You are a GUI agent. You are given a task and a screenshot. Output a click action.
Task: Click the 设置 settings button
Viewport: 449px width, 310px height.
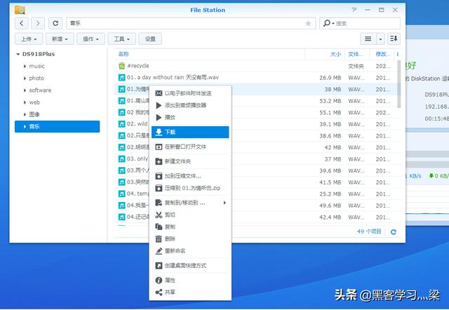tap(150, 39)
